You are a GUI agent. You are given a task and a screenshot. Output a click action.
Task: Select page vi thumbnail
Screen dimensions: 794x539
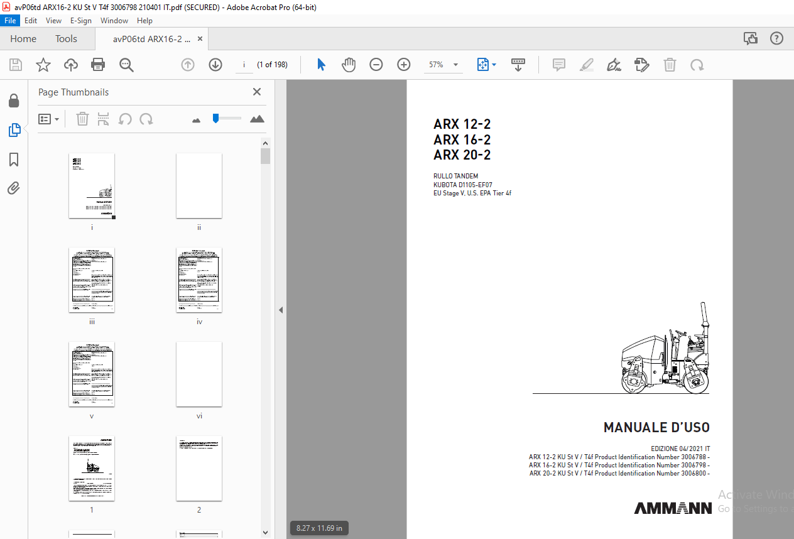(199, 374)
